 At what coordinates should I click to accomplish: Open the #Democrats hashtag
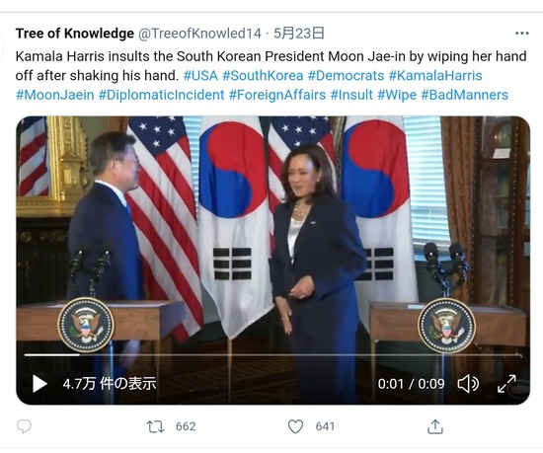tap(346, 75)
